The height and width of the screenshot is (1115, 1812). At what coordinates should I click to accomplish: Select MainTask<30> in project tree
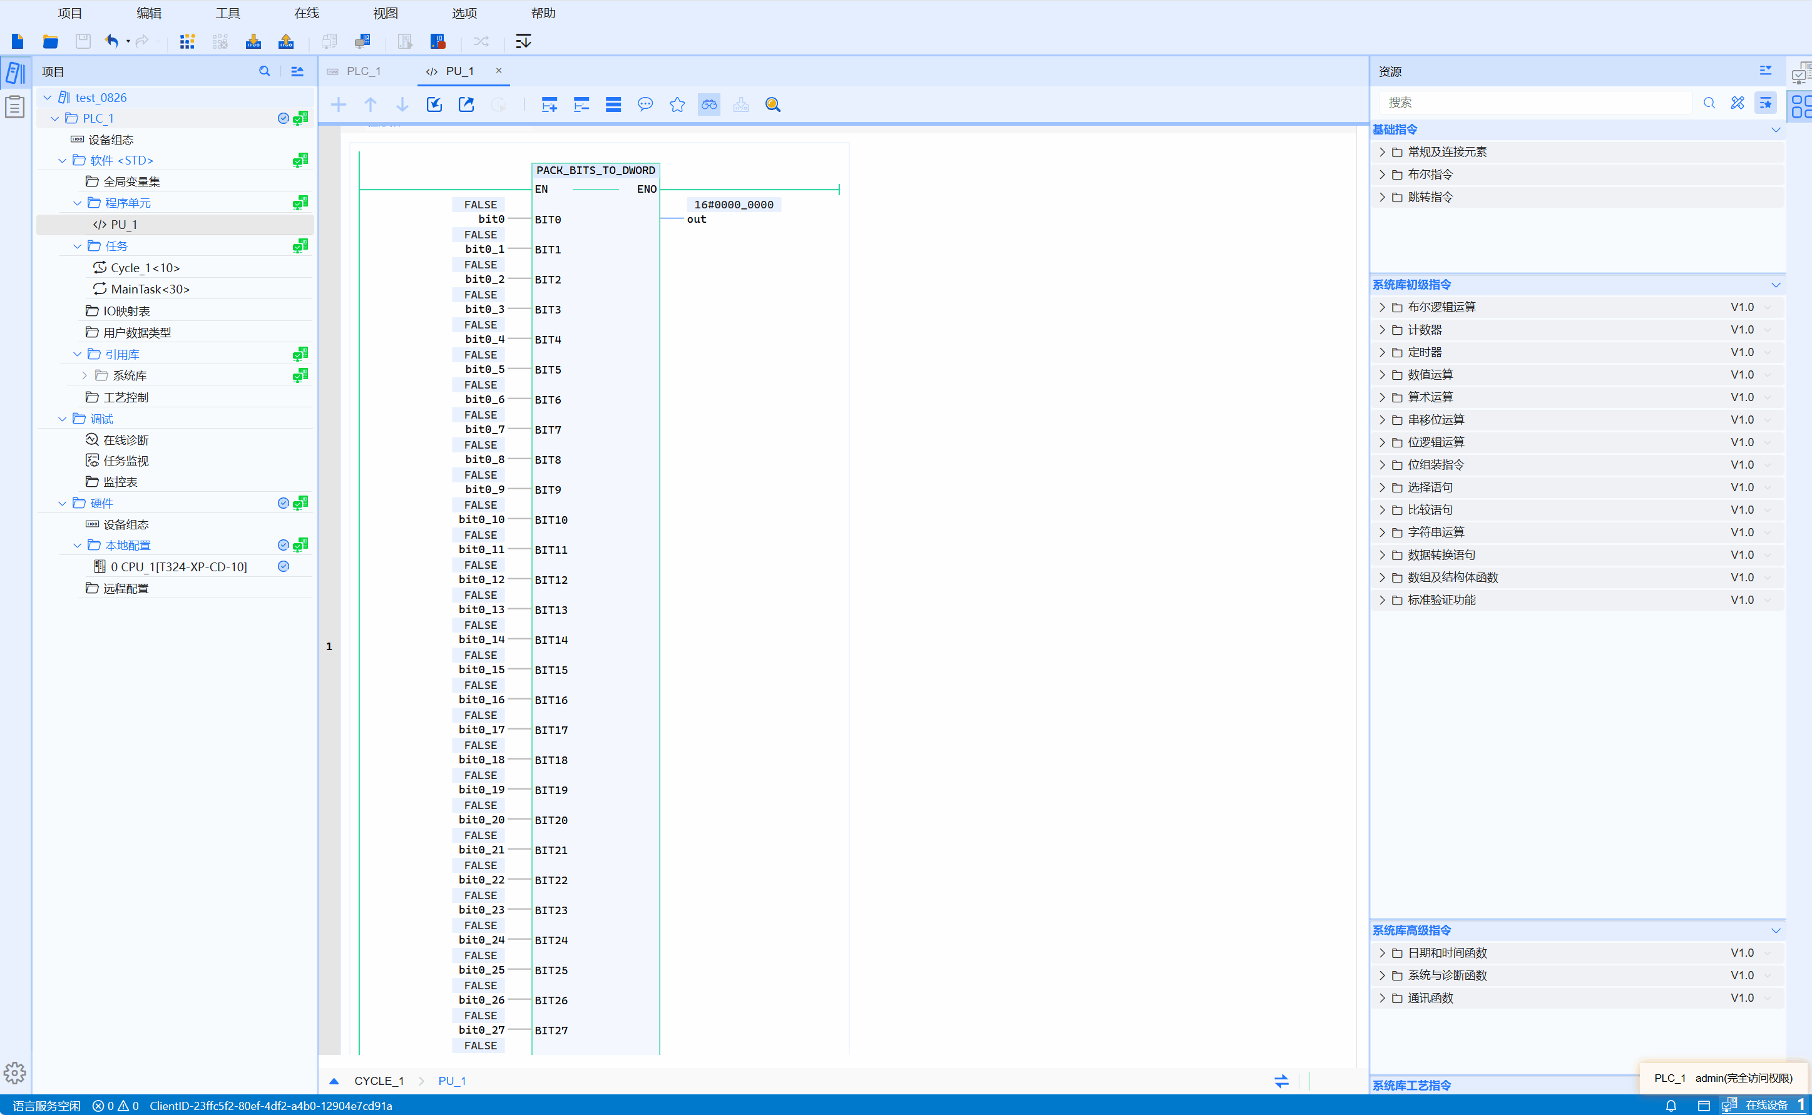click(x=150, y=289)
